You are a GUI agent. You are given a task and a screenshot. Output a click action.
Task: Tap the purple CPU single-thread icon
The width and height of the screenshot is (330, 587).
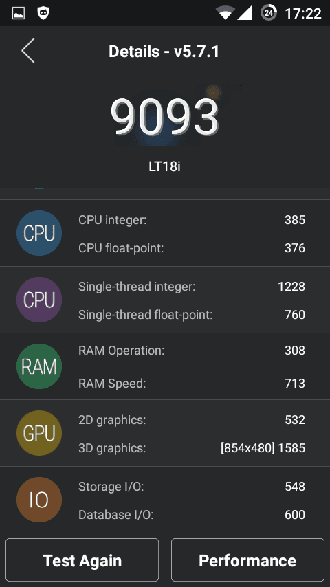click(39, 300)
